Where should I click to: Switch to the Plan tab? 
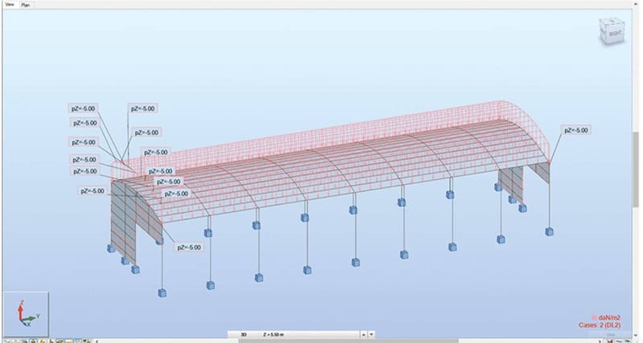26,5
